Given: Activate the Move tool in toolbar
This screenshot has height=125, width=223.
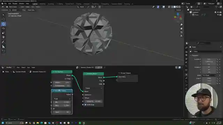Looking at the screenshot, I should [x=3, y=24].
